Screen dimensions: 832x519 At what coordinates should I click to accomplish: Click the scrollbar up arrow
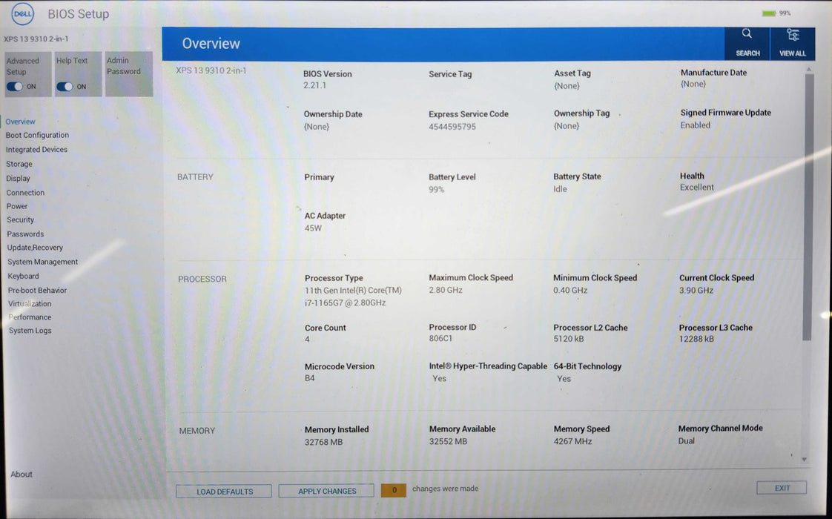(x=809, y=70)
